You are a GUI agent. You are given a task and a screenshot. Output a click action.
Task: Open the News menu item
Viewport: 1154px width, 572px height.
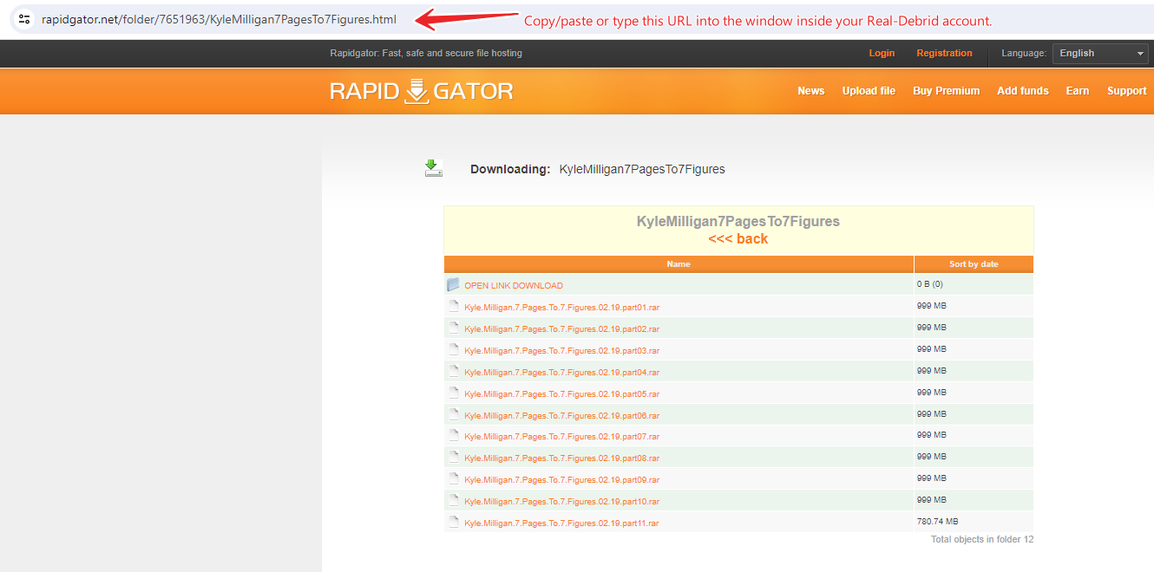(811, 91)
